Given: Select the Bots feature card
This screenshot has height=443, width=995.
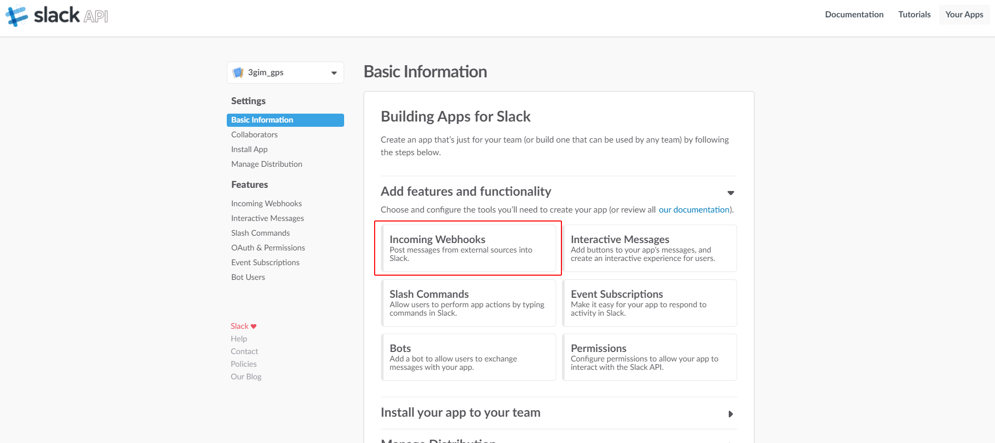Looking at the screenshot, I should tap(468, 357).
